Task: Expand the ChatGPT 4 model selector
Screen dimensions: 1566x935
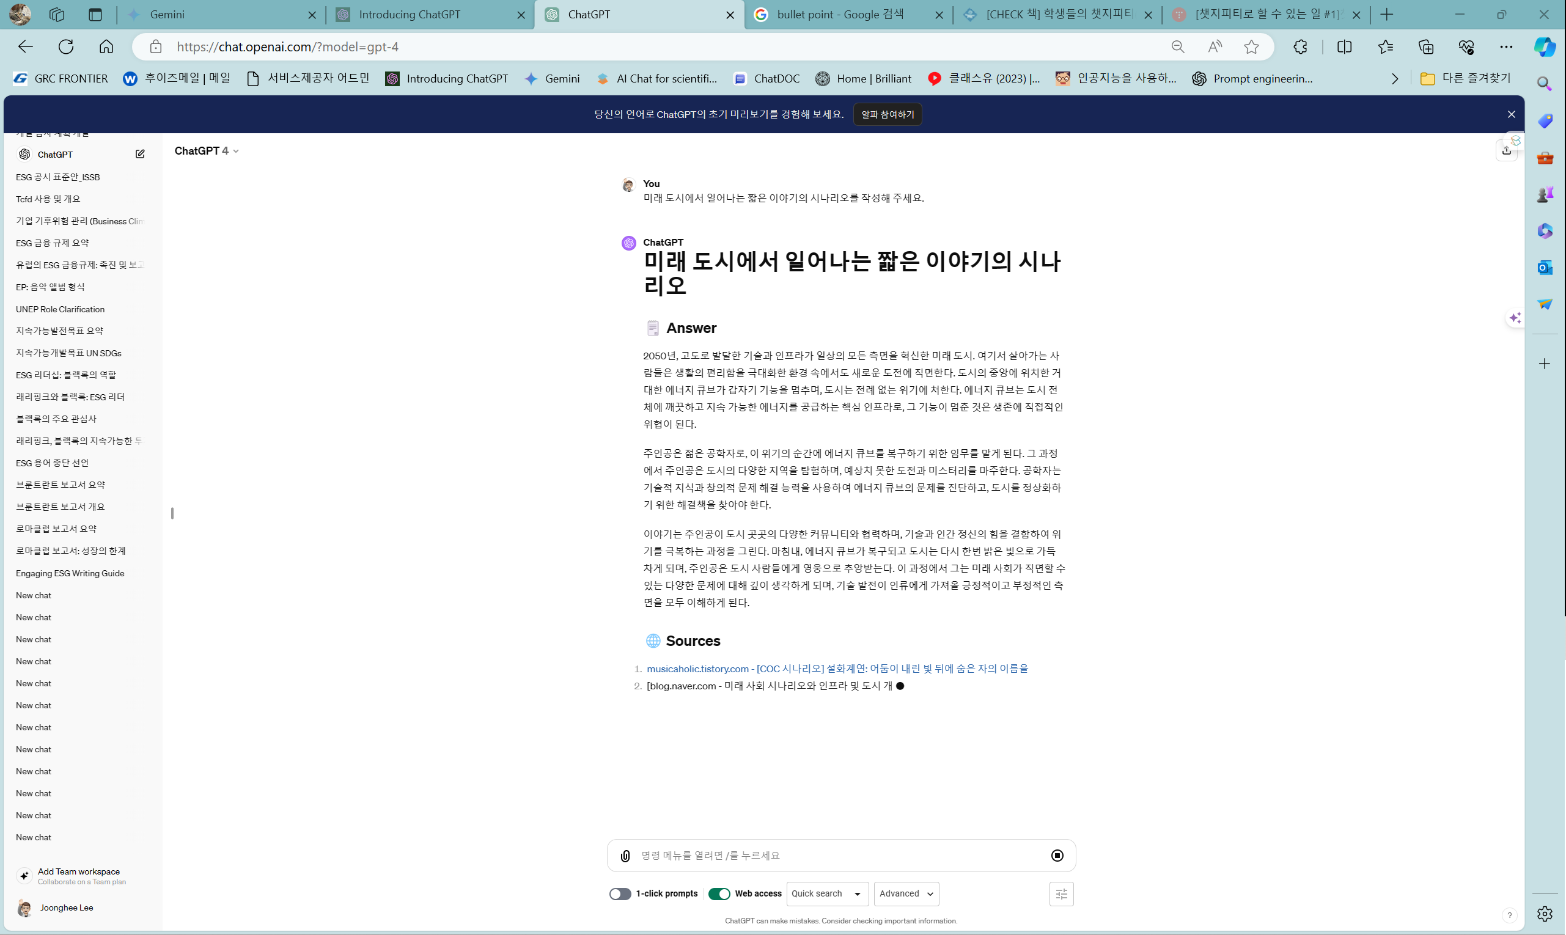Action: click(x=207, y=150)
